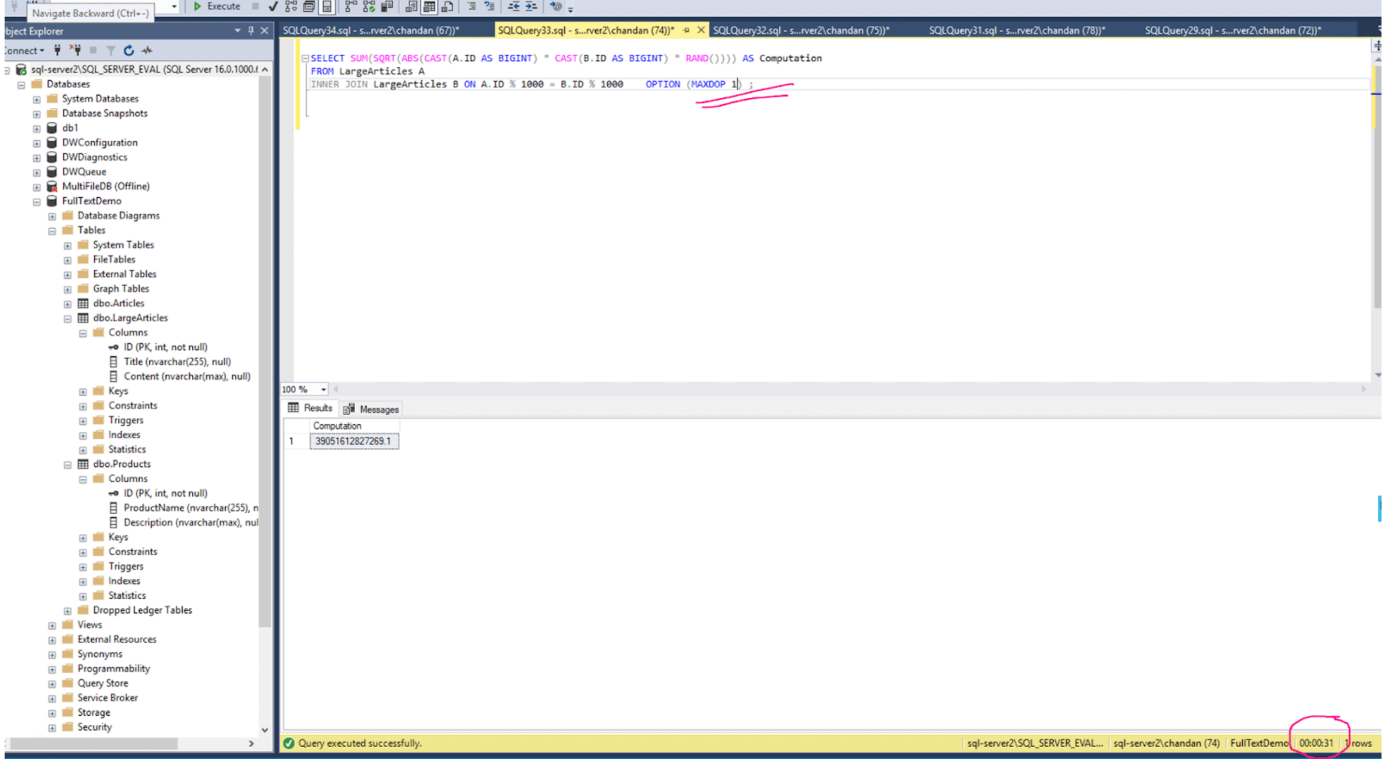Open the SQLQuery32.sql query tab

click(801, 30)
